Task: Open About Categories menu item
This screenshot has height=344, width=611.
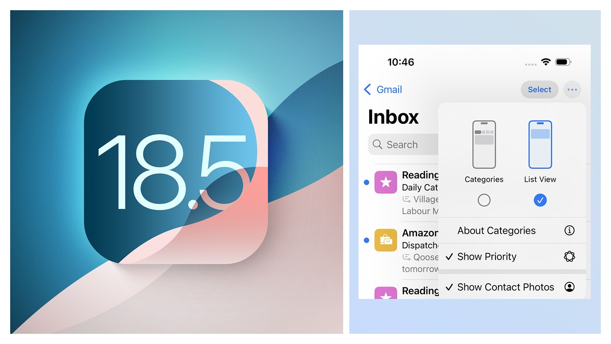Action: (x=512, y=230)
